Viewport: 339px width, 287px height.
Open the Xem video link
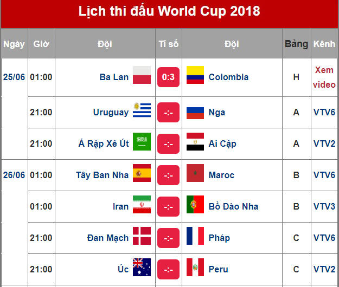point(324,77)
